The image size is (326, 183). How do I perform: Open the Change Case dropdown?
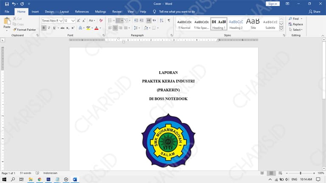click(92, 20)
